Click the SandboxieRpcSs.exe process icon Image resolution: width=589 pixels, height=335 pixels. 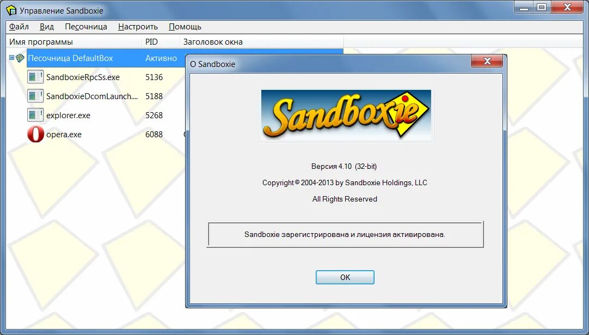pos(35,77)
